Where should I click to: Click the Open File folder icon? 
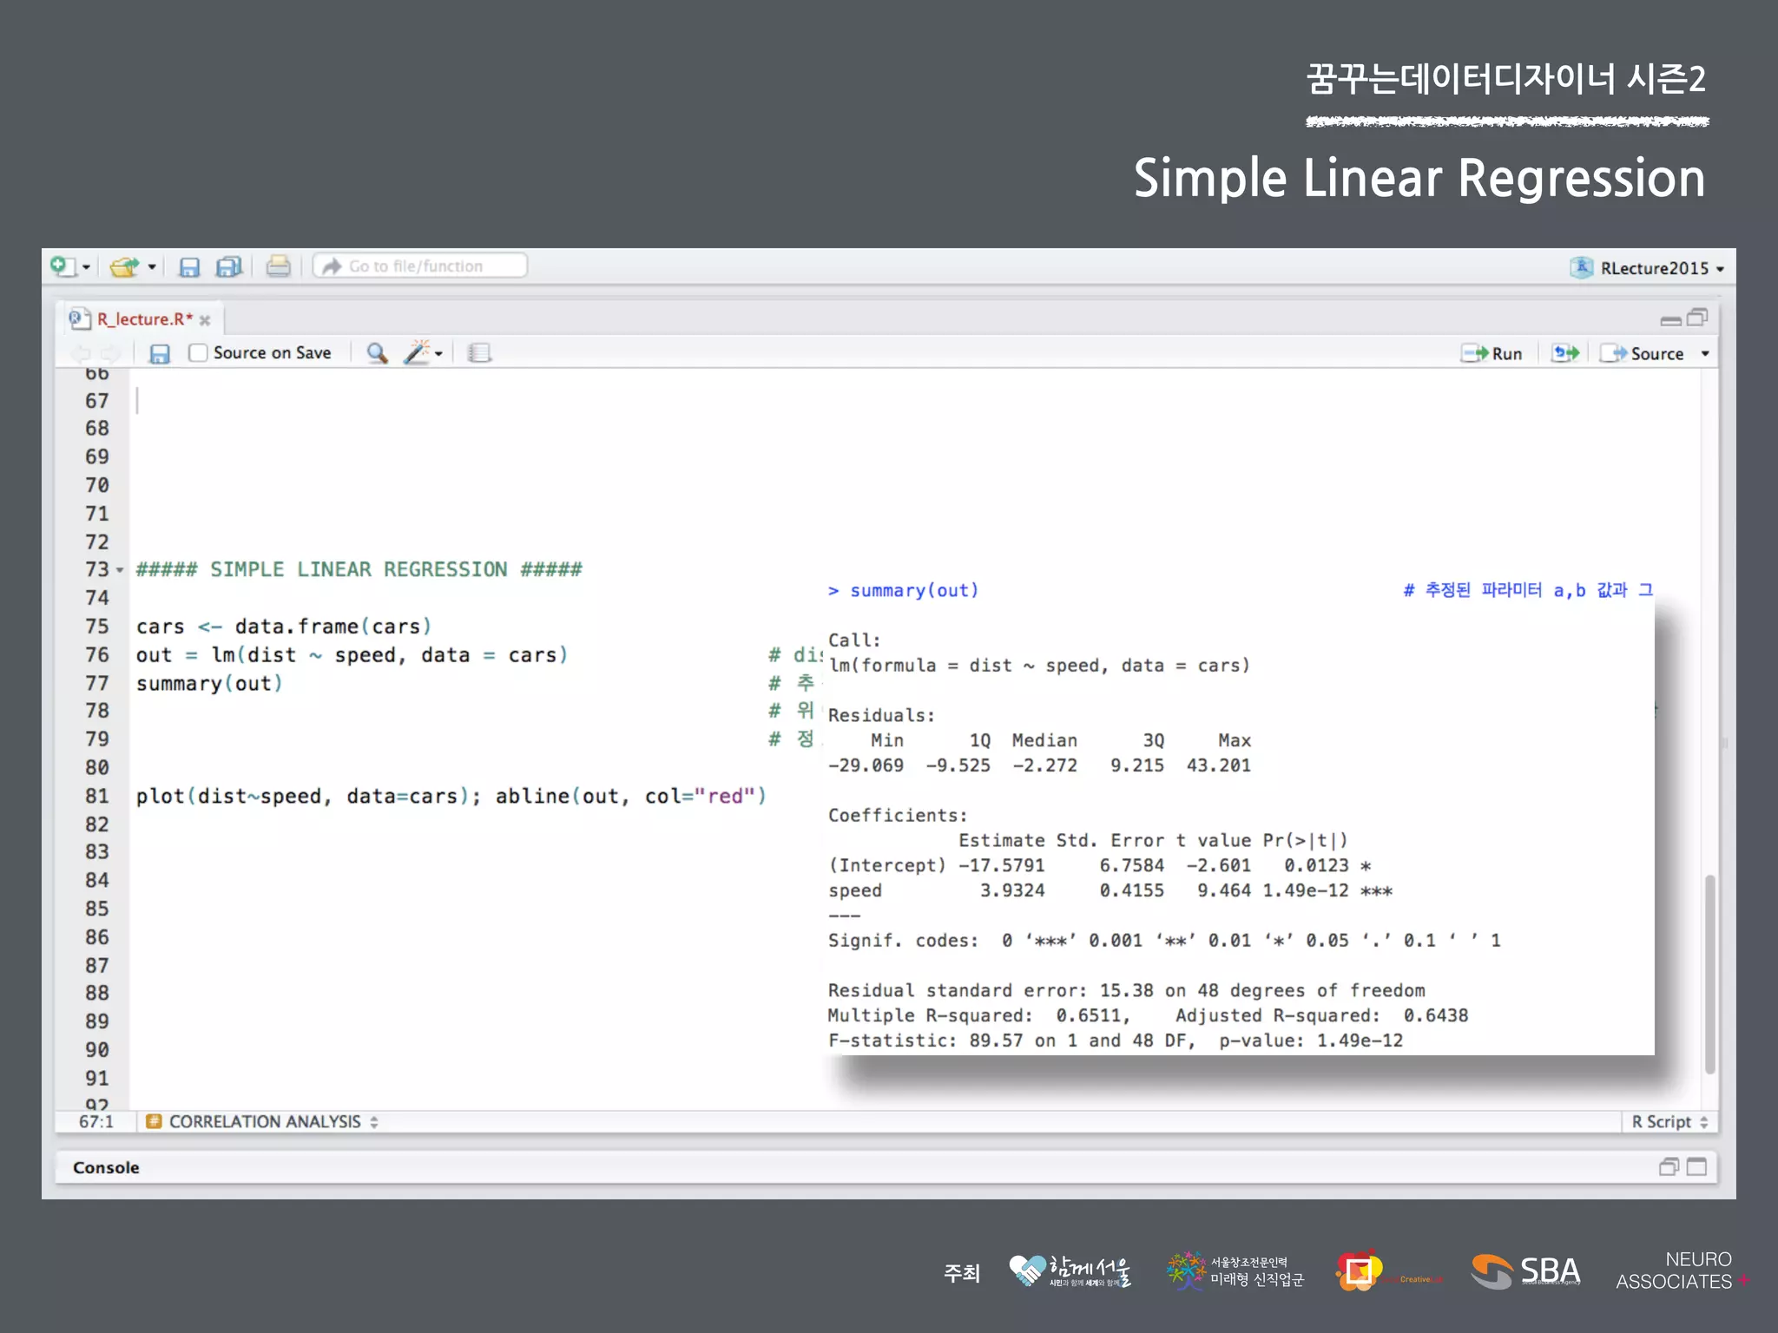[x=124, y=266]
